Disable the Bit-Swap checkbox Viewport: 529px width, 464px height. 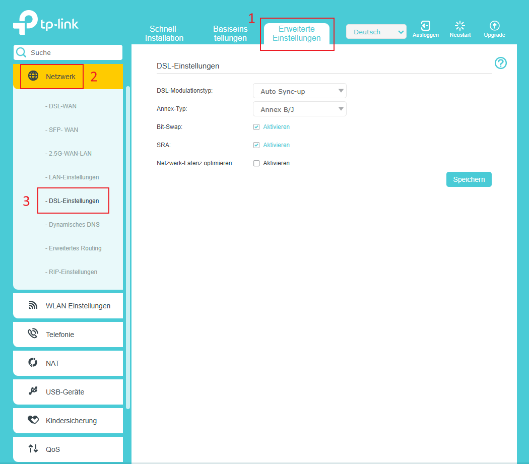[x=256, y=127]
